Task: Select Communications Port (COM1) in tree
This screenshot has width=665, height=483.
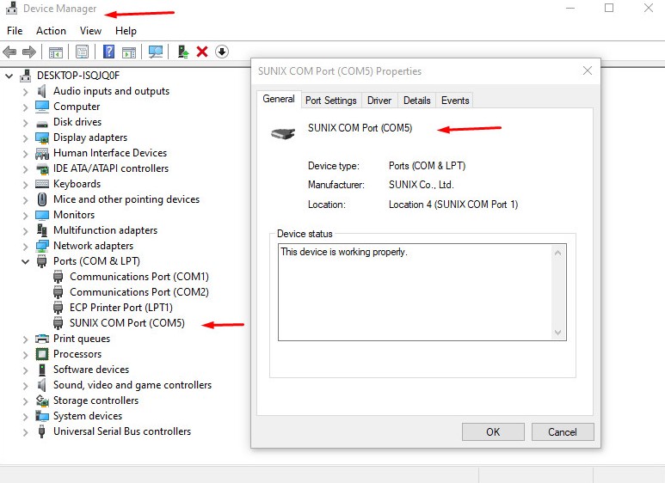Action: click(x=139, y=277)
